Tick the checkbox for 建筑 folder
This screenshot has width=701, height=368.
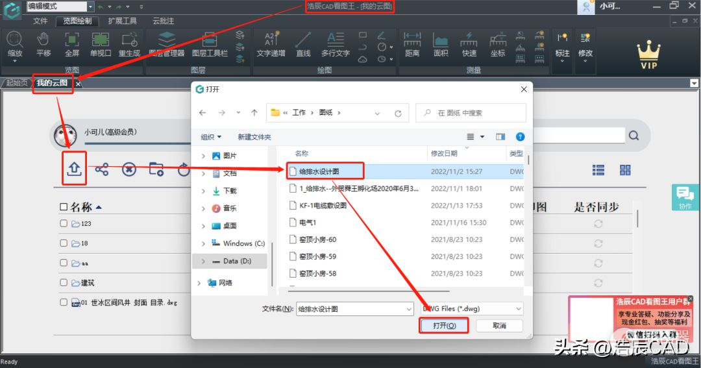coord(64,283)
